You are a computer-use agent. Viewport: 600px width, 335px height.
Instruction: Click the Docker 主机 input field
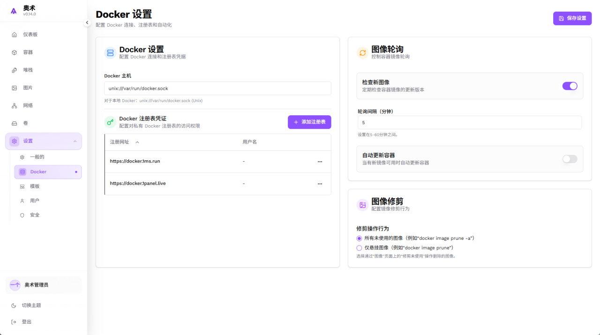coord(217,89)
